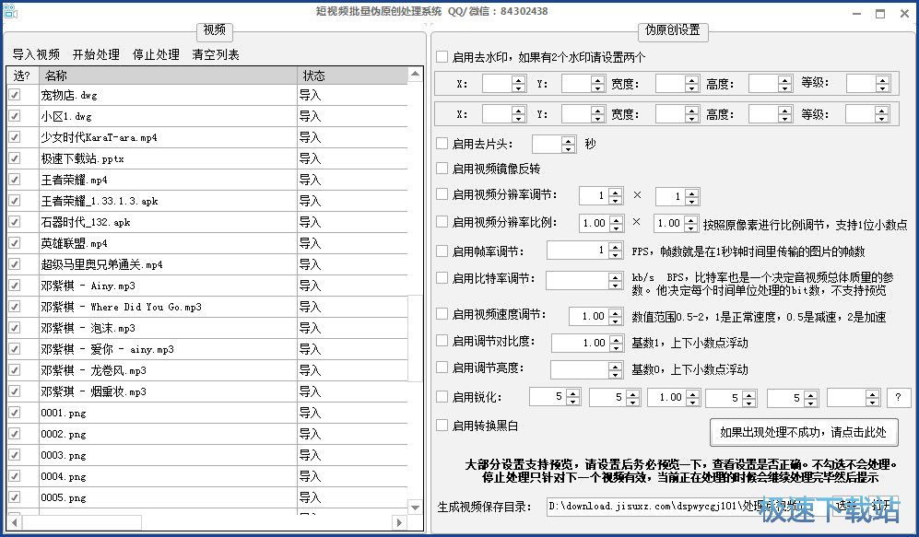
Task: Toggle 启用视频镜像反转 mirror flip
Action: (441, 169)
